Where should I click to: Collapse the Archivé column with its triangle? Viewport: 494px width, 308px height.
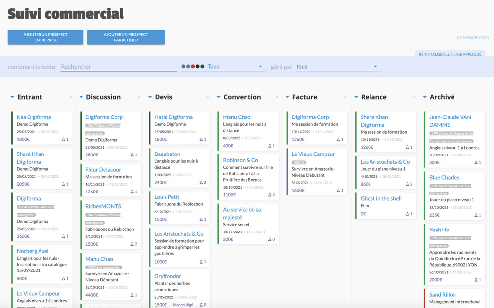point(425,97)
